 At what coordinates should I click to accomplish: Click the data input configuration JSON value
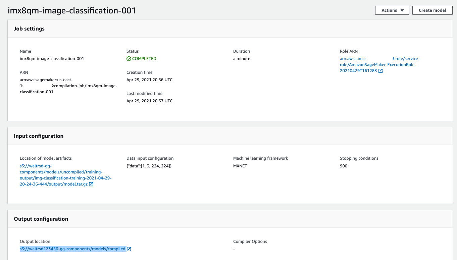tap(149, 166)
